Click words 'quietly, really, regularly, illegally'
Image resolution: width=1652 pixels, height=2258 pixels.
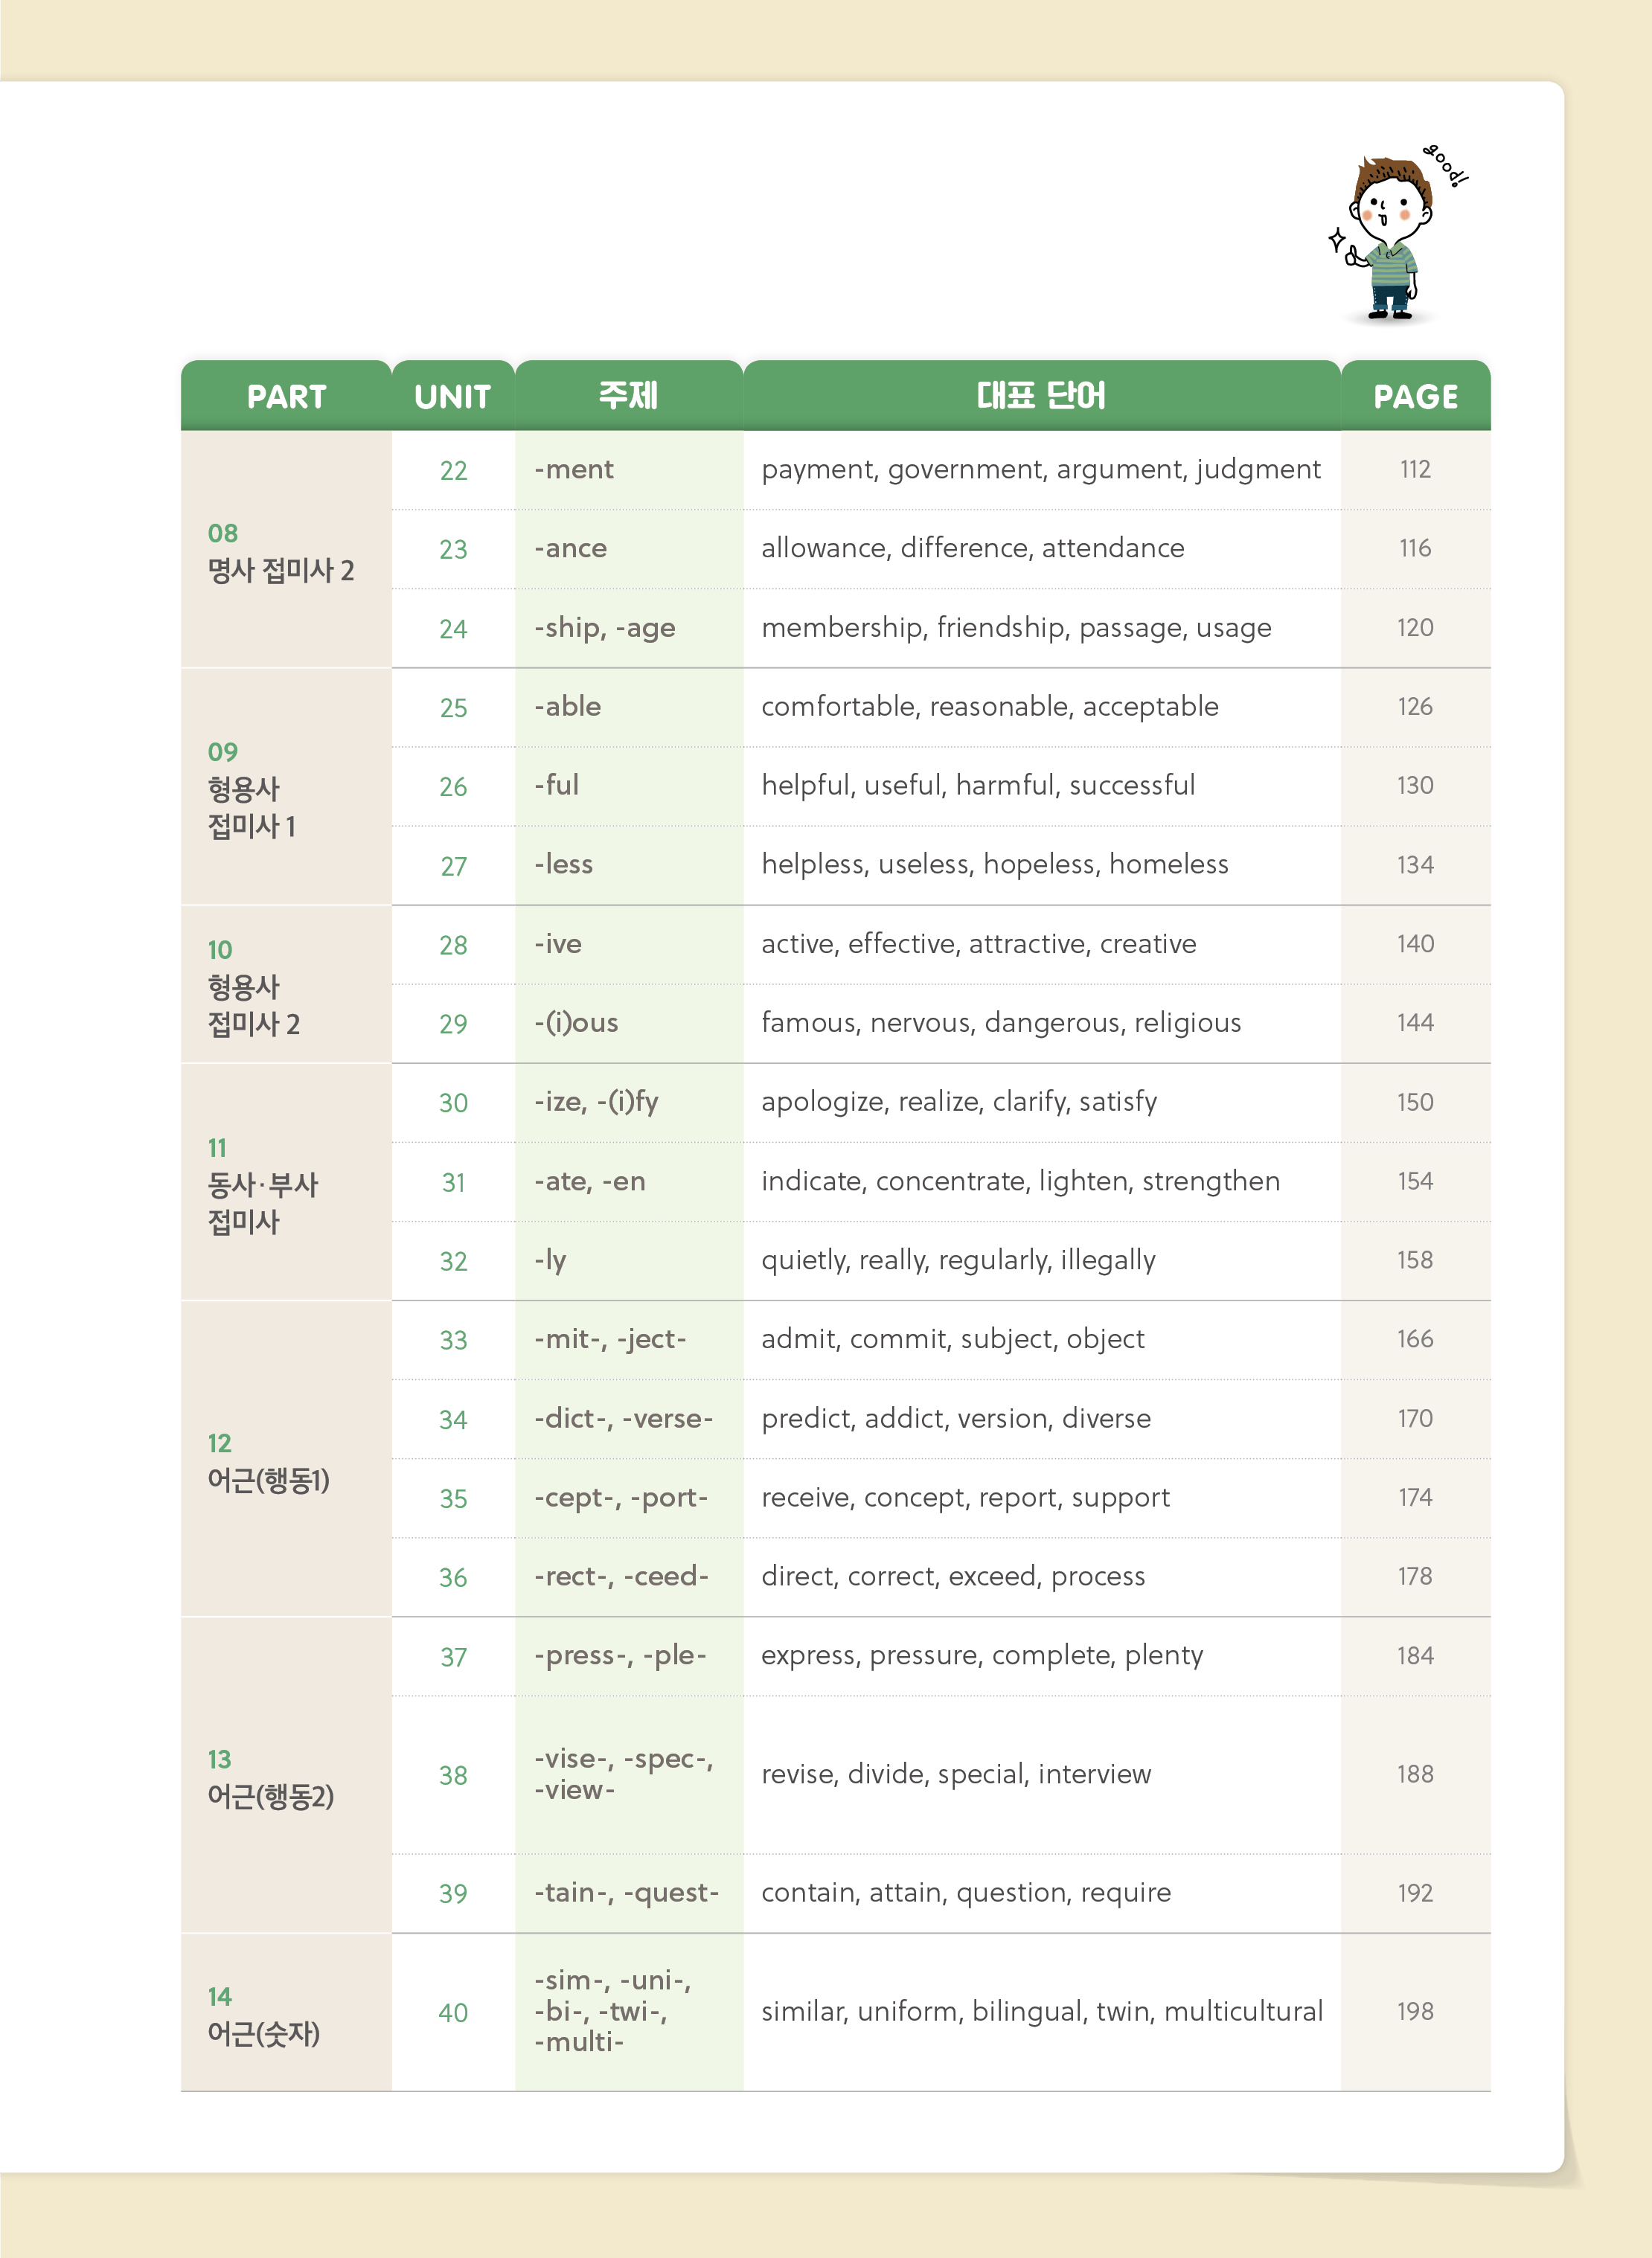tap(958, 1260)
